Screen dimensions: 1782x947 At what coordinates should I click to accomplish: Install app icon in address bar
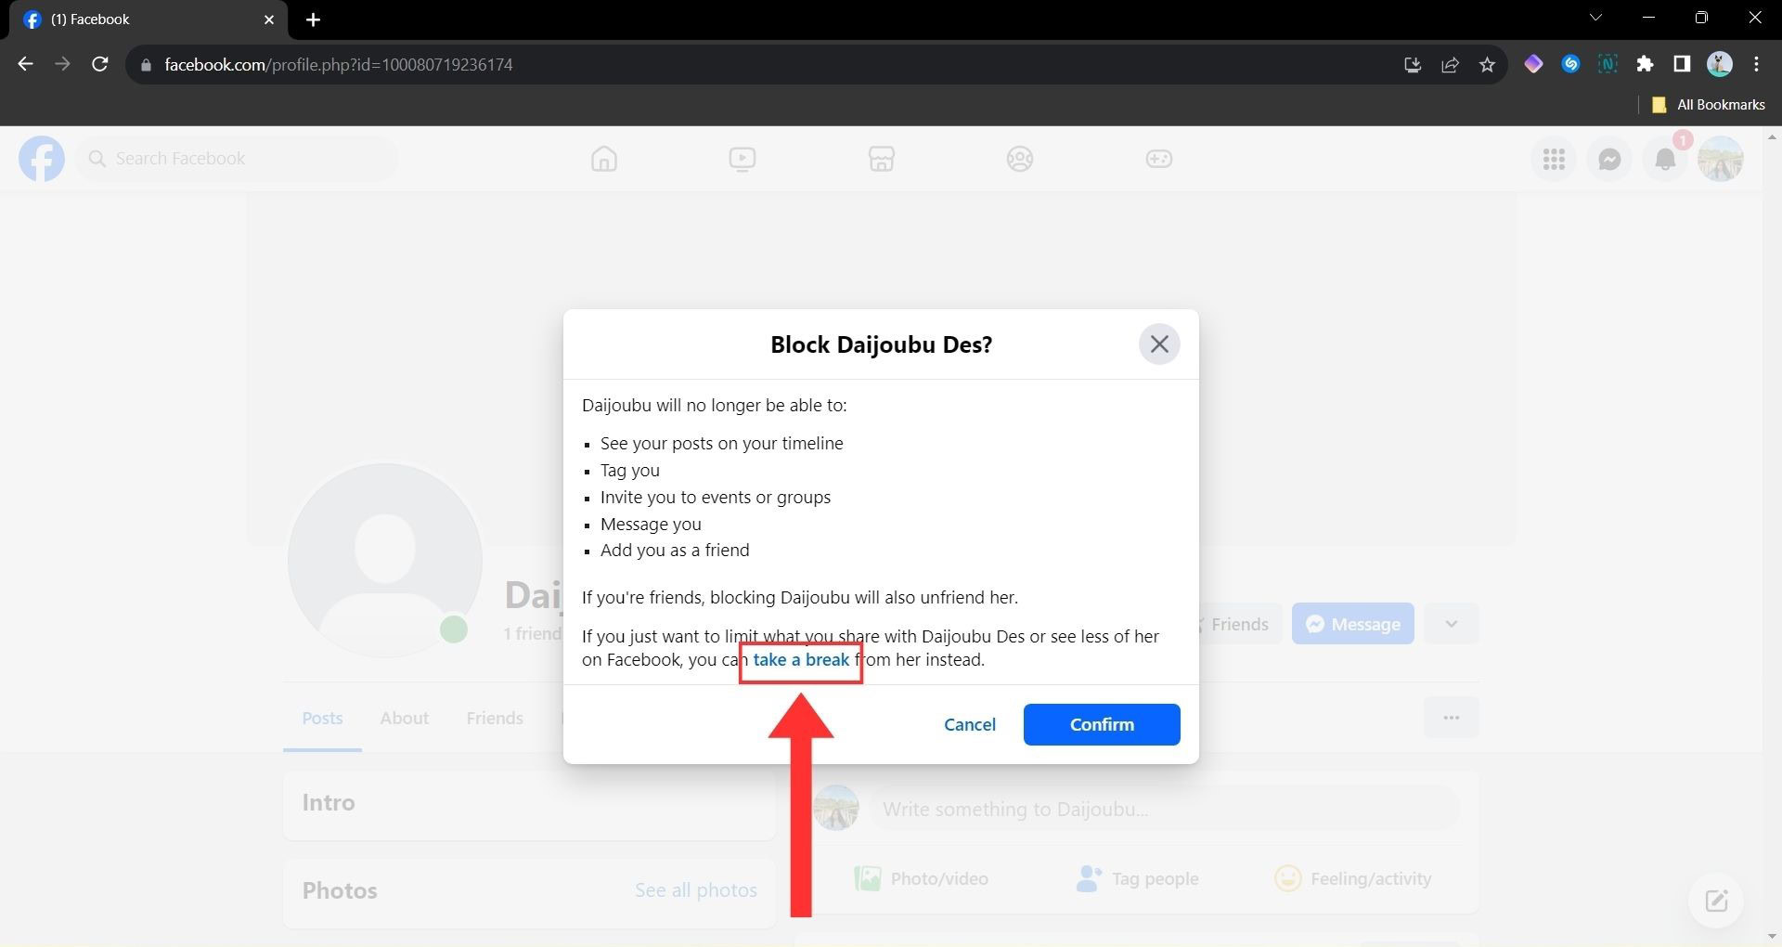coord(1413,64)
